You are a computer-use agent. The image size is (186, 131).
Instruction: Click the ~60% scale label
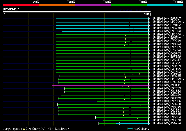(107, 2)
